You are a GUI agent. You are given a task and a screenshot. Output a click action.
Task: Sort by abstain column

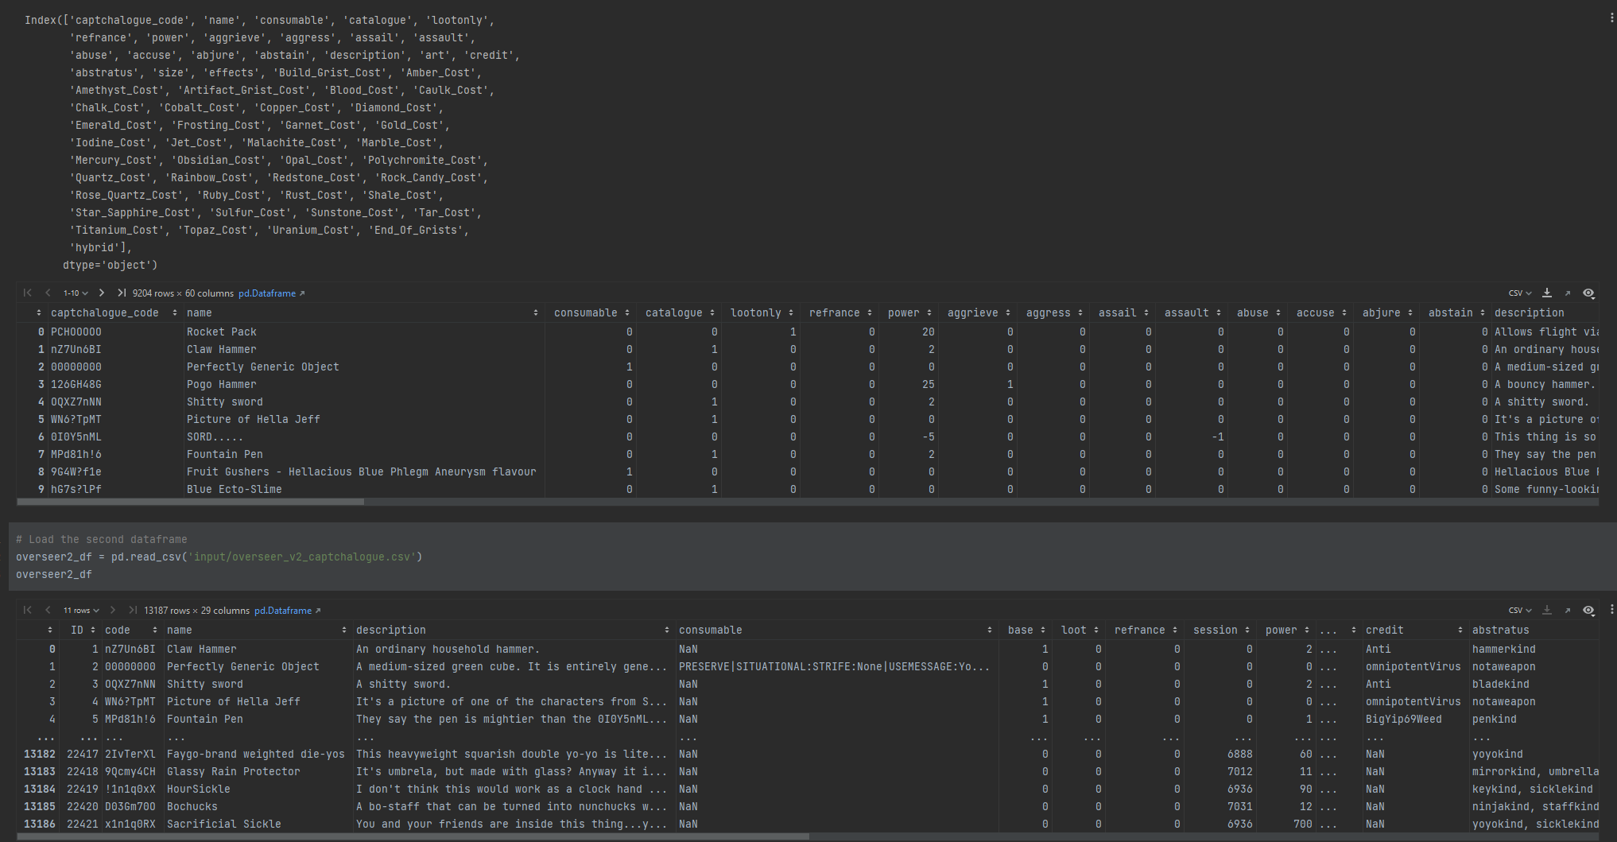click(1483, 313)
